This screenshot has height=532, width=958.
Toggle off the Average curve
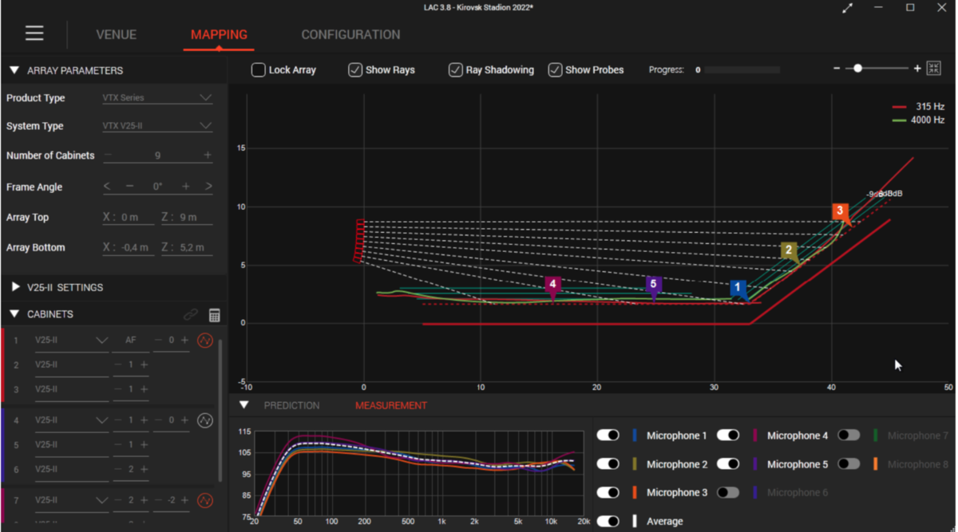pyautogui.click(x=608, y=521)
